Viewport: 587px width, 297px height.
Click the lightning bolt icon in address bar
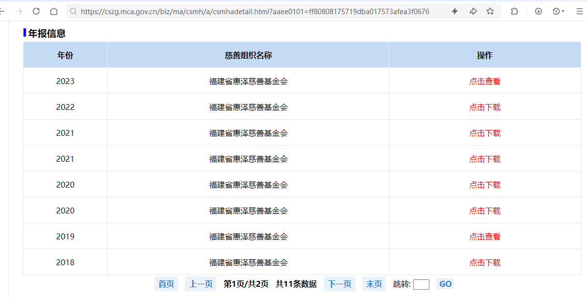[x=455, y=11]
